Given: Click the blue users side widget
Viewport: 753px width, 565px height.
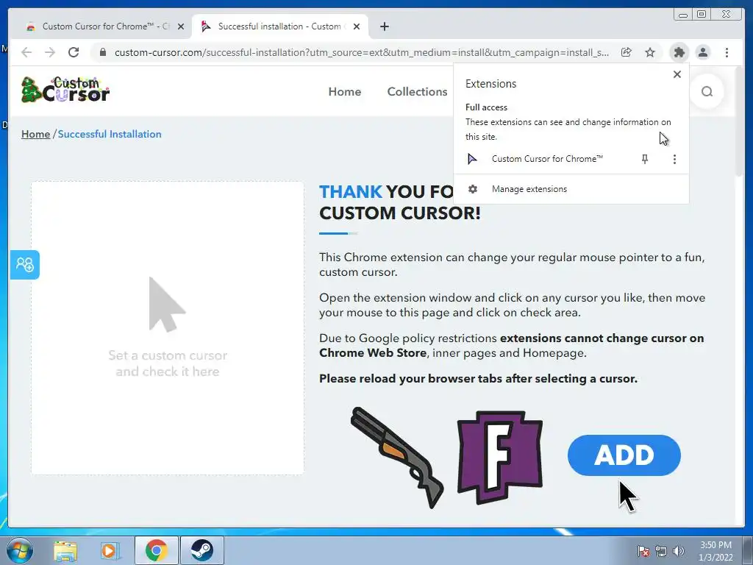Looking at the screenshot, I should click(24, 265).
